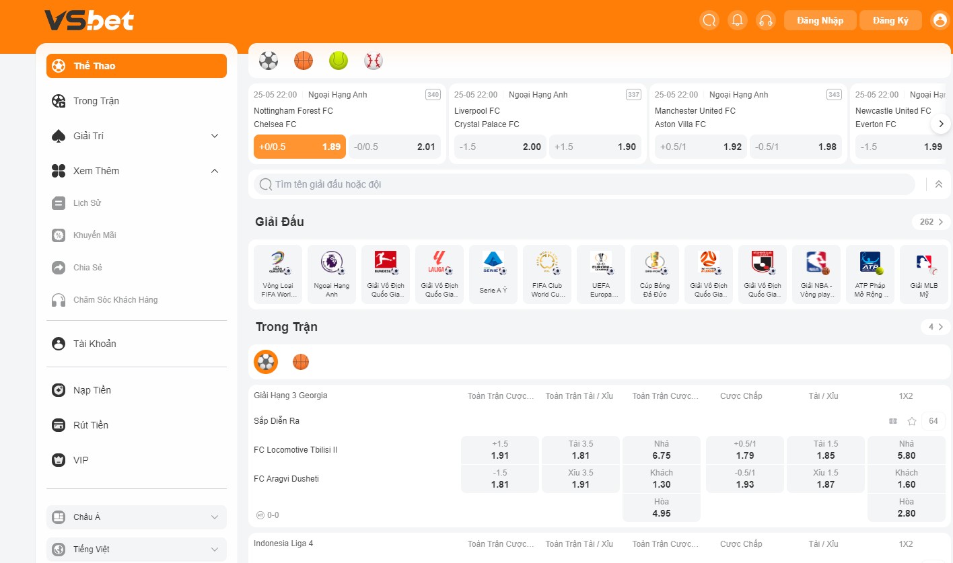
Task: View all 4 Trong Trận matches
Action: pyautogui.click(x=936, y=327)
